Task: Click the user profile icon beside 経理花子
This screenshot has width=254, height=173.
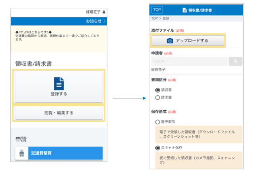Action: pyautogui.click(x=104, y=12)
